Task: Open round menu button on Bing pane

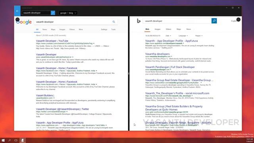Action: coord(238,19)
